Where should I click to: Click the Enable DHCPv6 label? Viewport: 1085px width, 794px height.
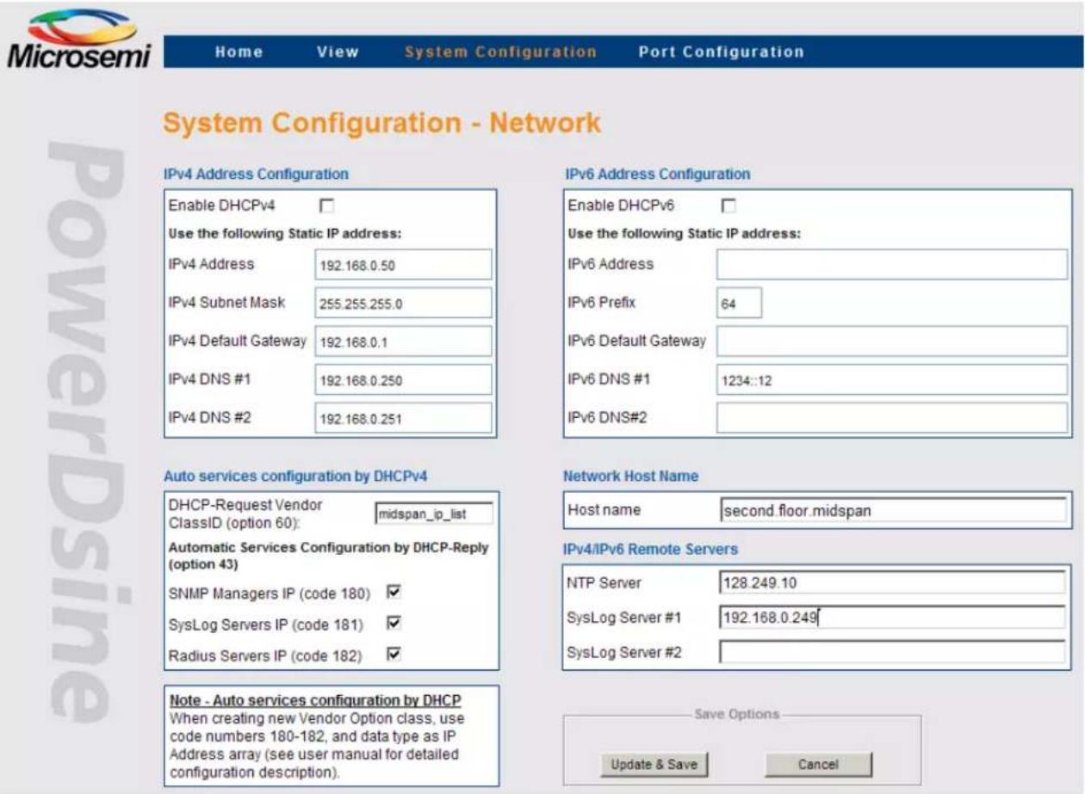pos(621,206)
